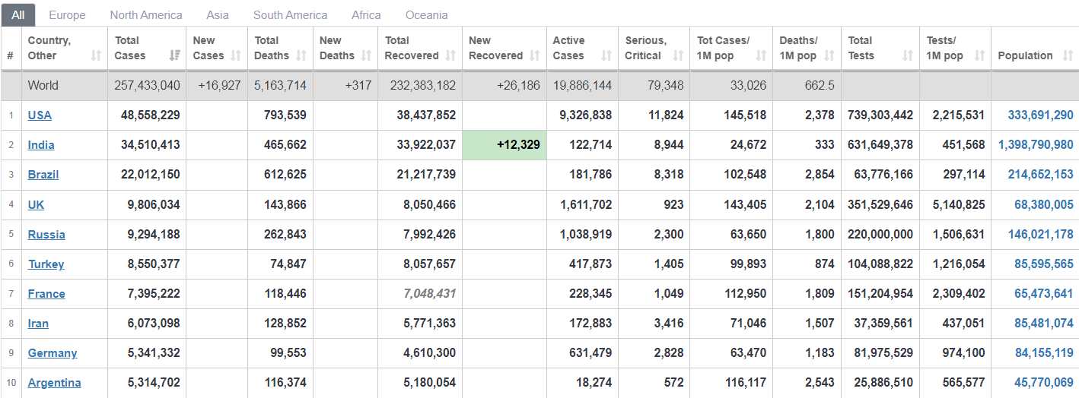1079x398 pixels.
Task: Select the All regions tab
Action: pos(18,15)
